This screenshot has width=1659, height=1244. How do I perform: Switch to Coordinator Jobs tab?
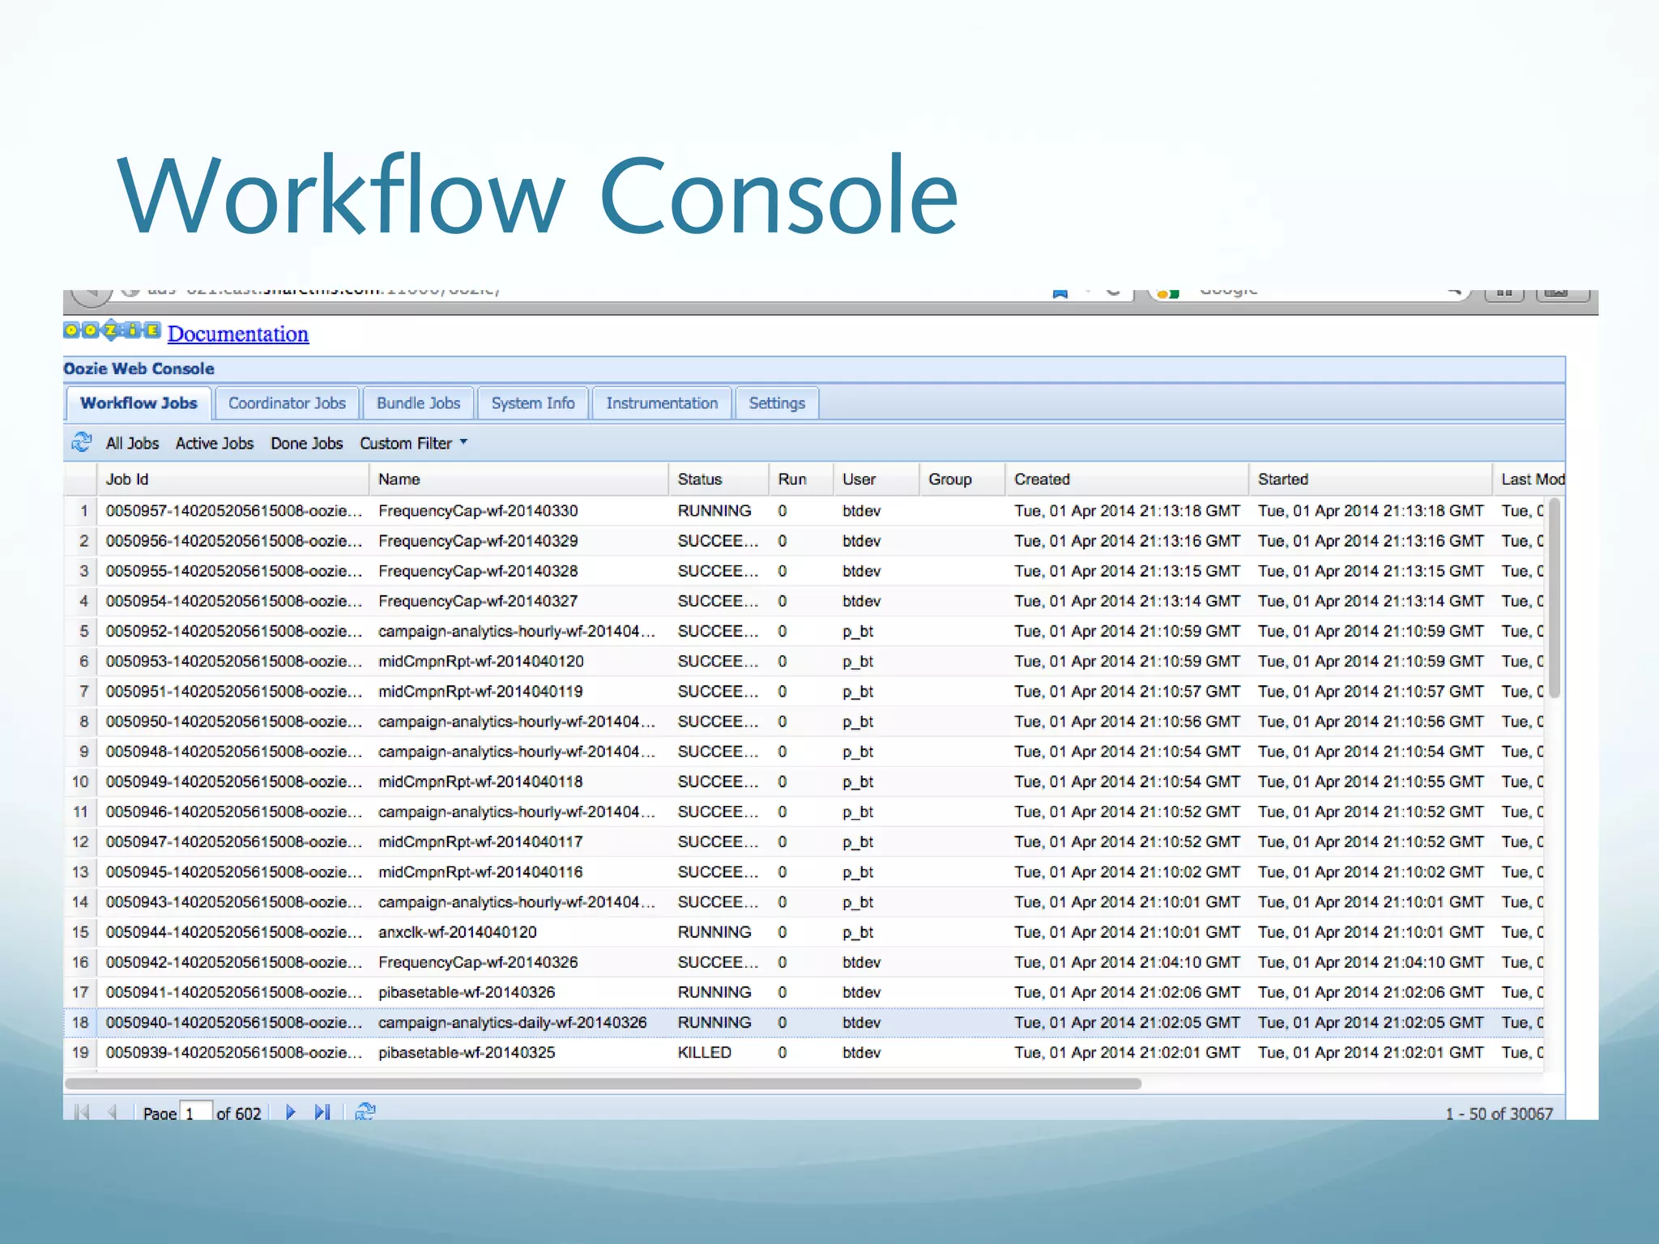(287, 403)
